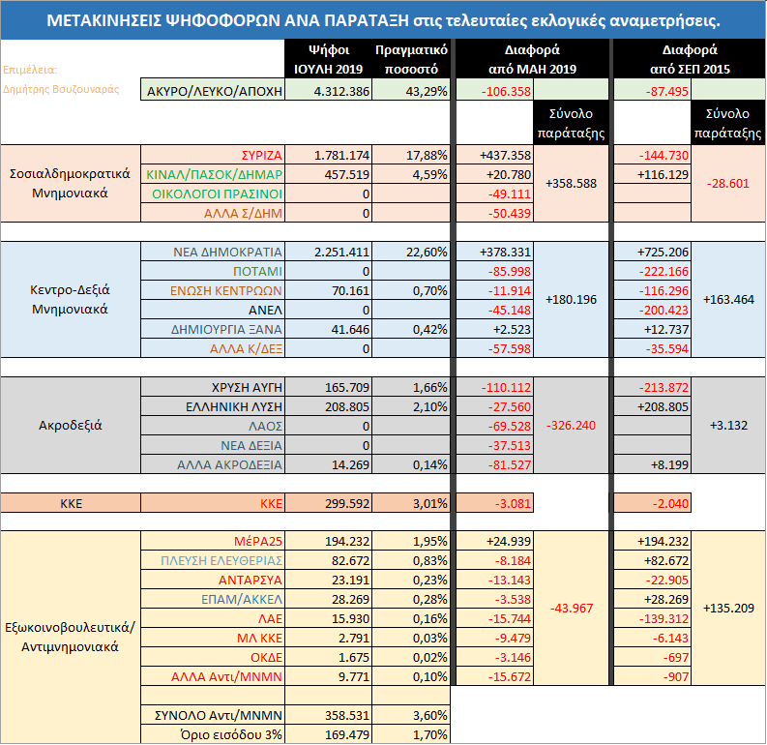Click the Σοσιαλδημοκρατικά Μνημονιακά group label

[x=70, y=184]
